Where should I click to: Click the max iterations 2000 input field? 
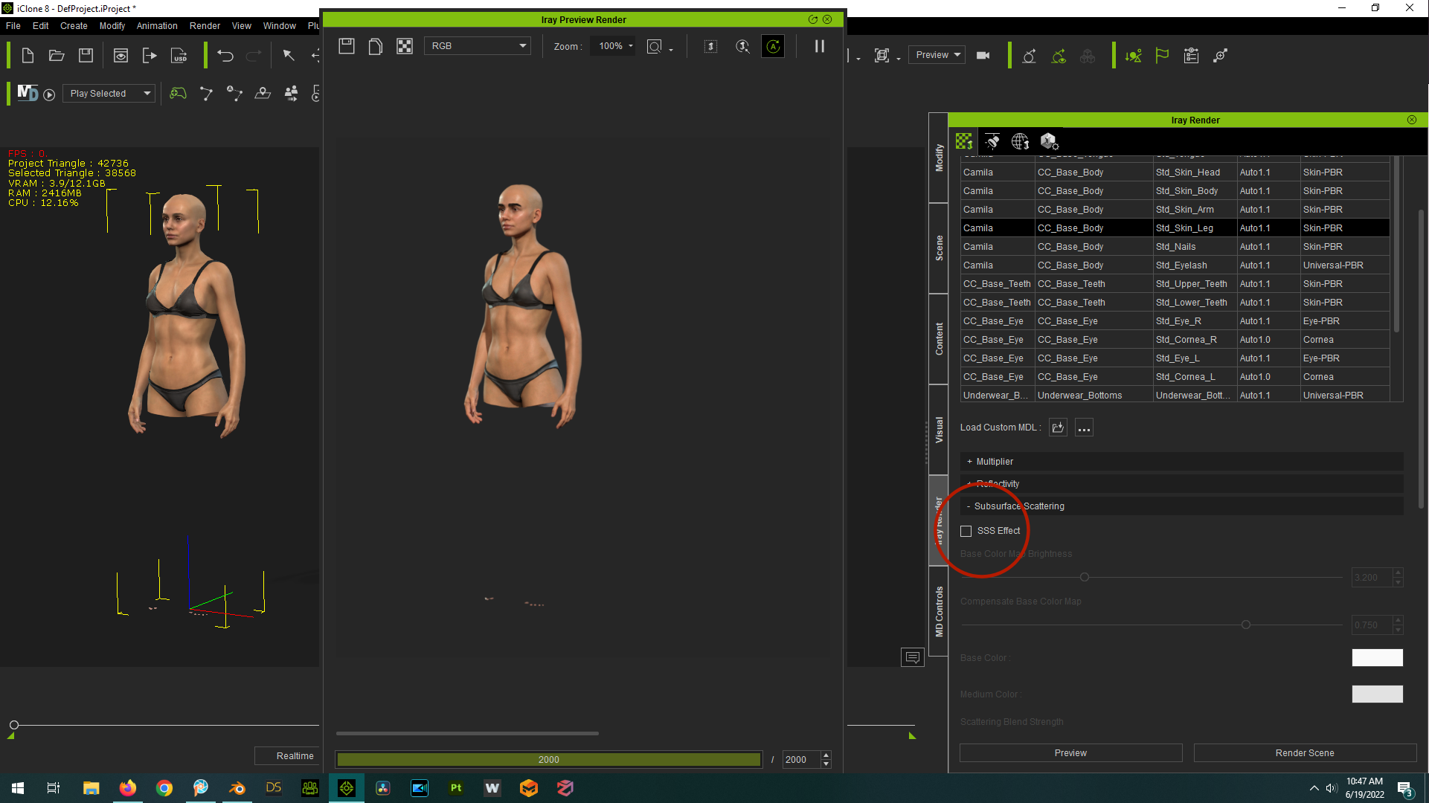(801, 760)
